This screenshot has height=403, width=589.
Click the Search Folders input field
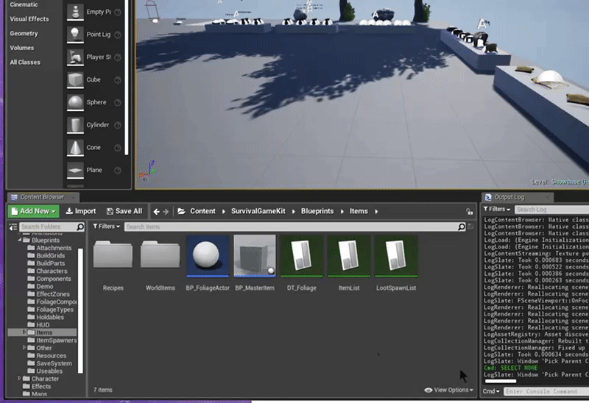point(48,227)
